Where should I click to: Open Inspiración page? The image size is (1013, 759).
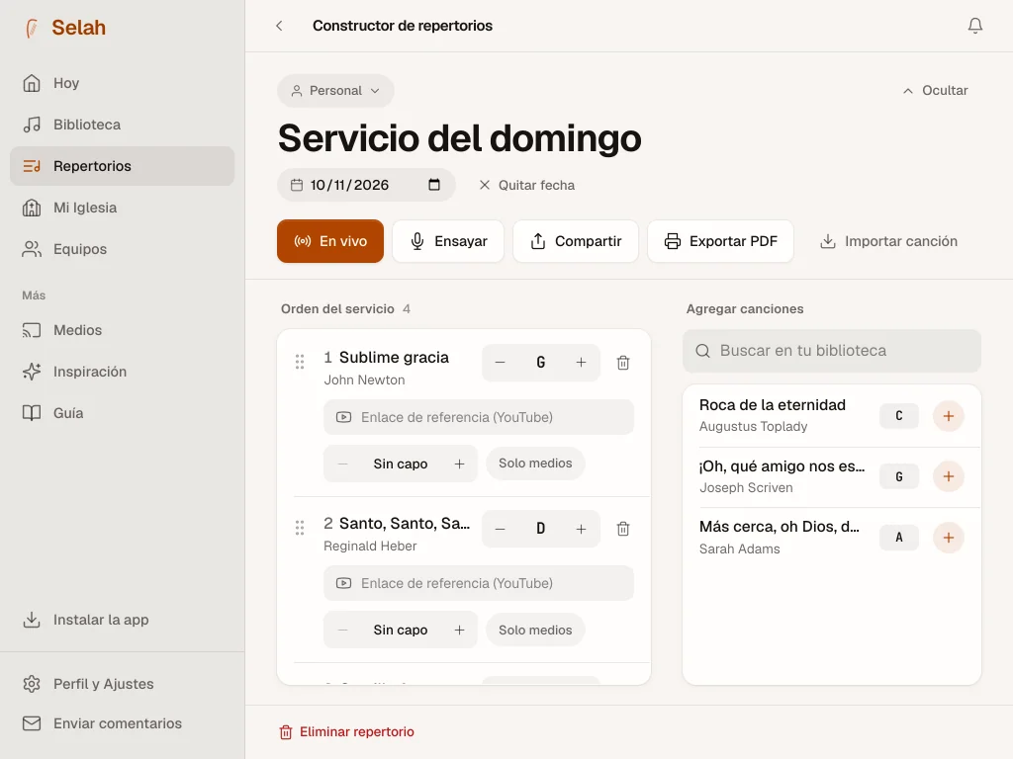click(122, 372)
